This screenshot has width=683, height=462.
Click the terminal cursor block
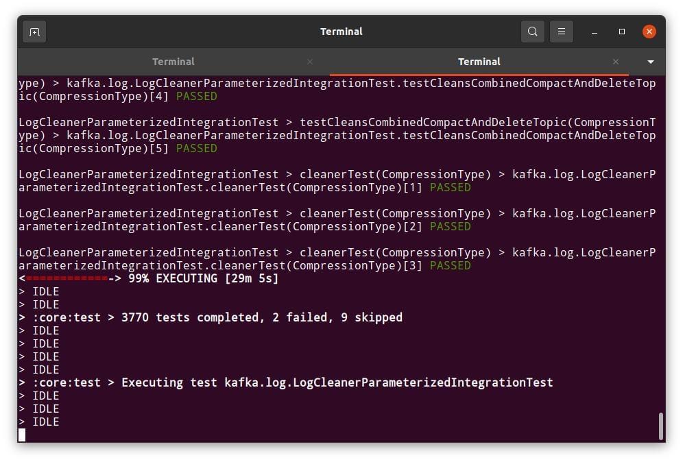point(22,435)
